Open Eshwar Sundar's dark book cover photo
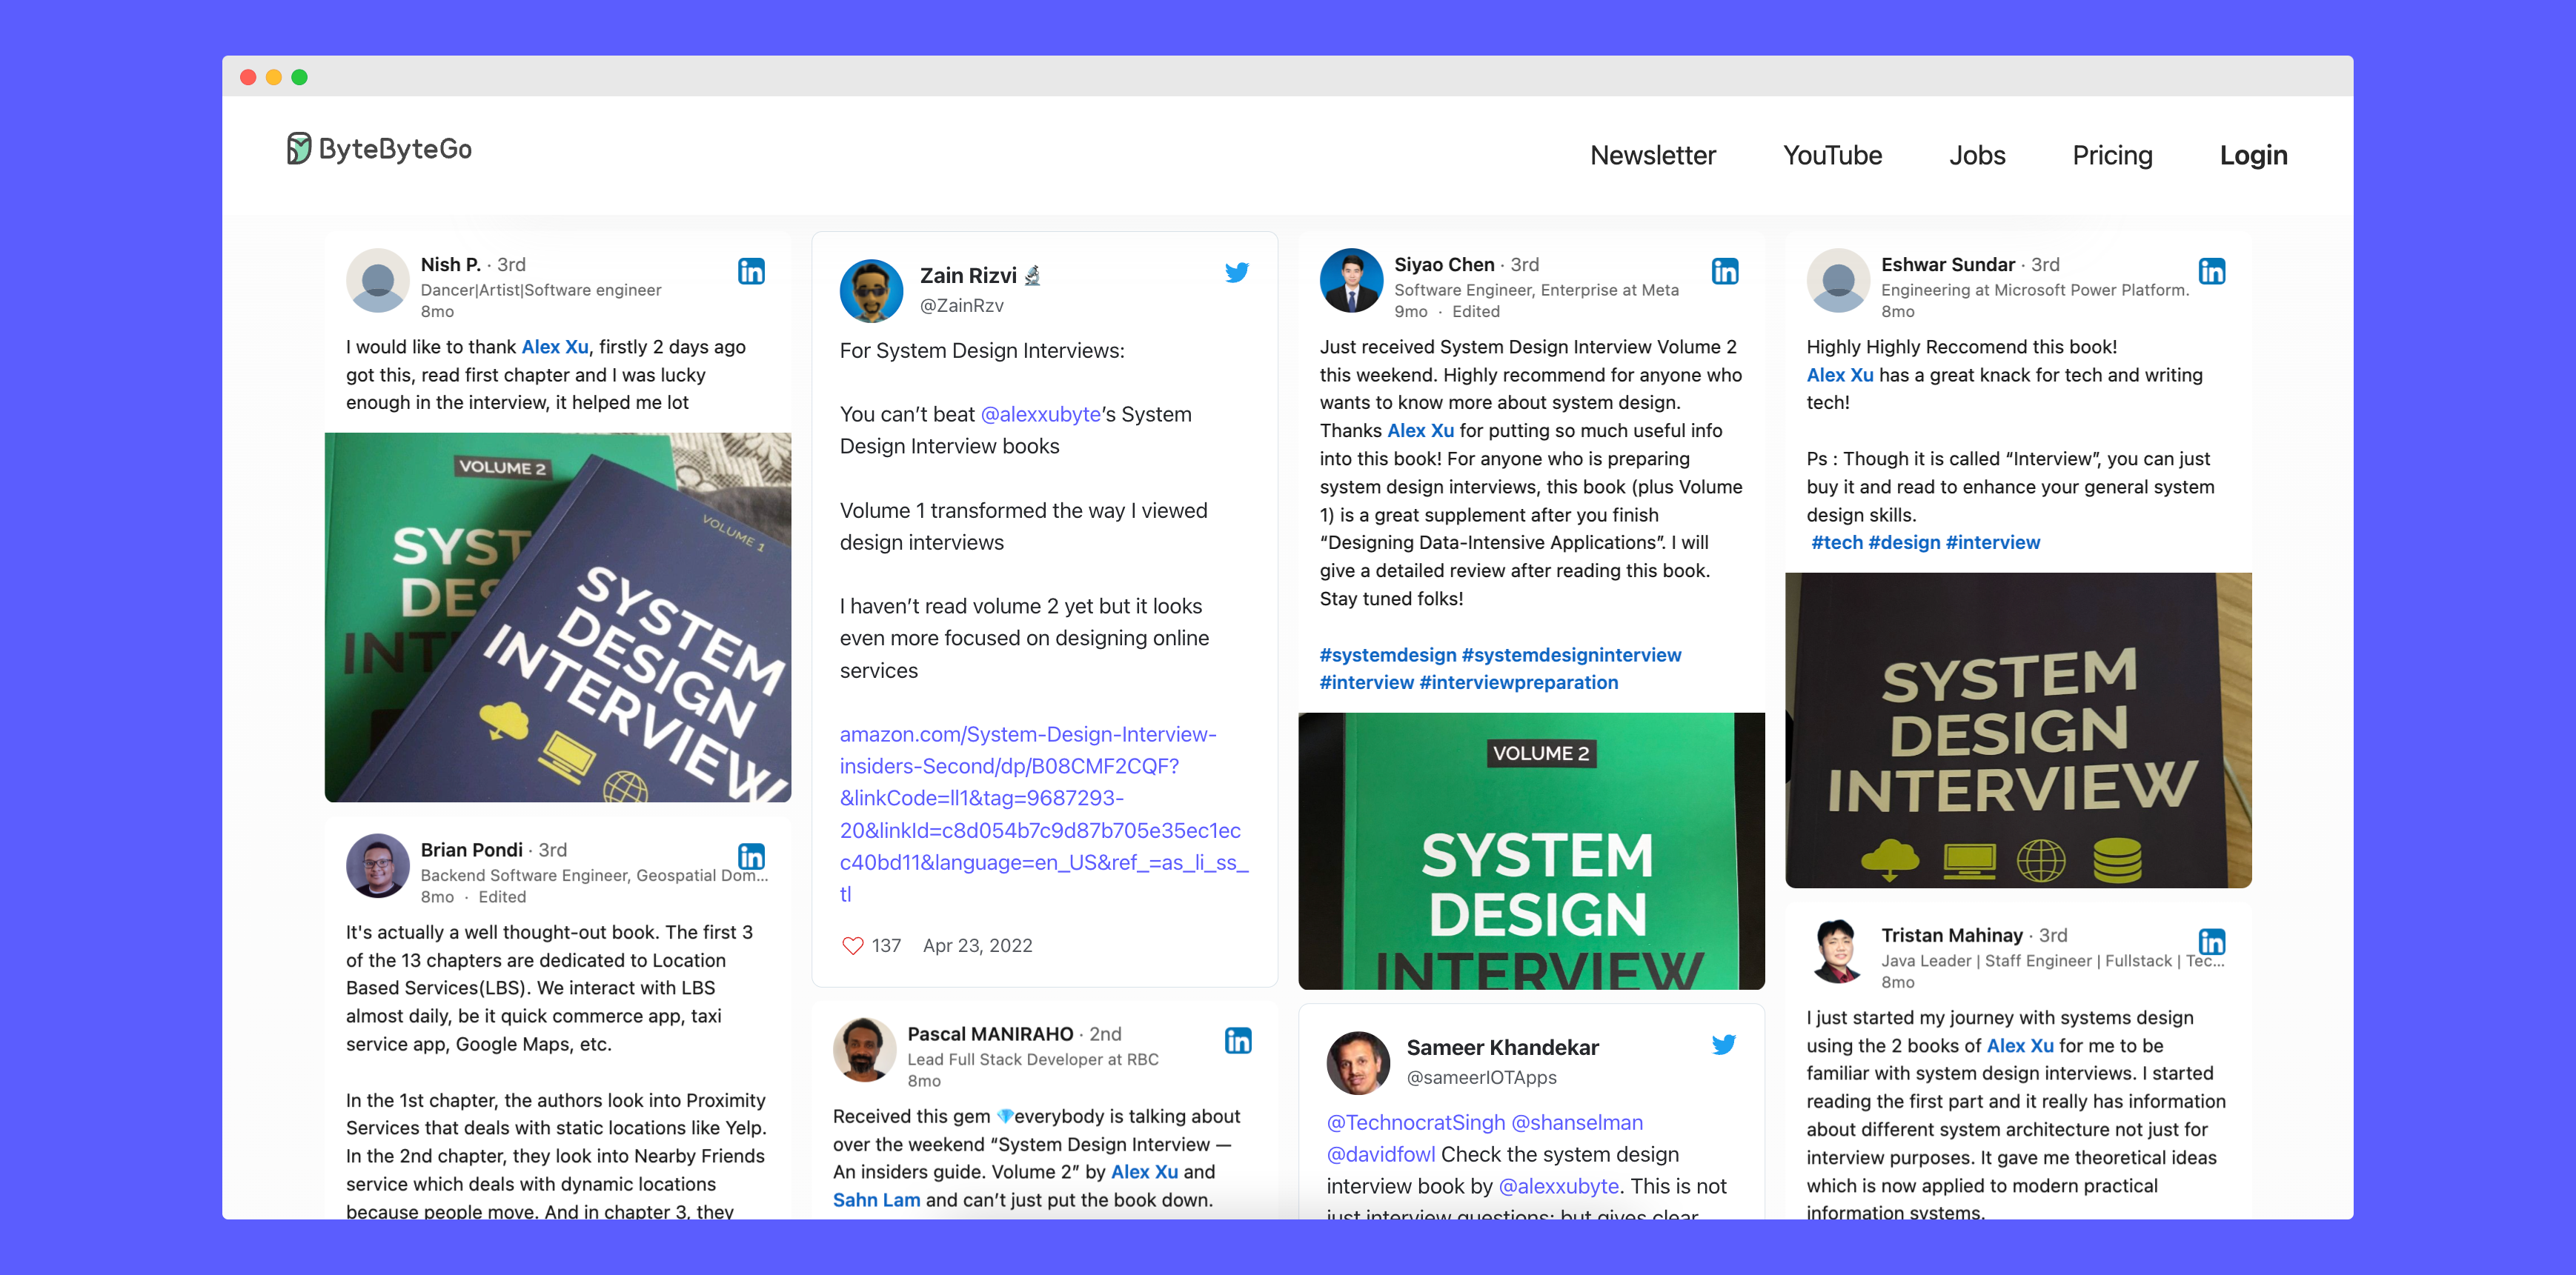Screen dimensions: 2576x1275 [x=2018, y=730]
